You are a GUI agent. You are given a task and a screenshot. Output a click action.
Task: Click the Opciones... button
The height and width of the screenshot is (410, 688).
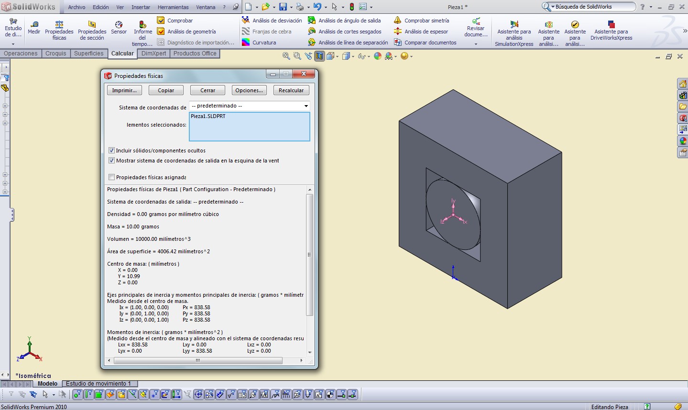tap(249, 90)
